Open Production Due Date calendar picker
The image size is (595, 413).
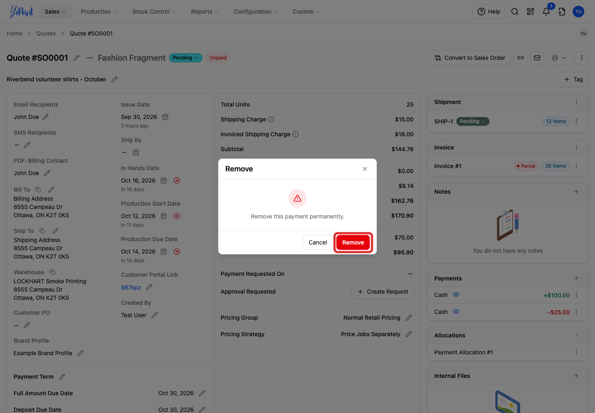click(x=164, y=252)
